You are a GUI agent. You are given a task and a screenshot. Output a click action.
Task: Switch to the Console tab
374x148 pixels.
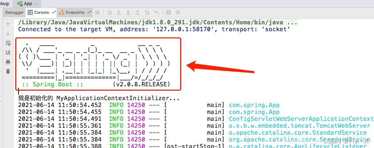(x=41, y=12)
